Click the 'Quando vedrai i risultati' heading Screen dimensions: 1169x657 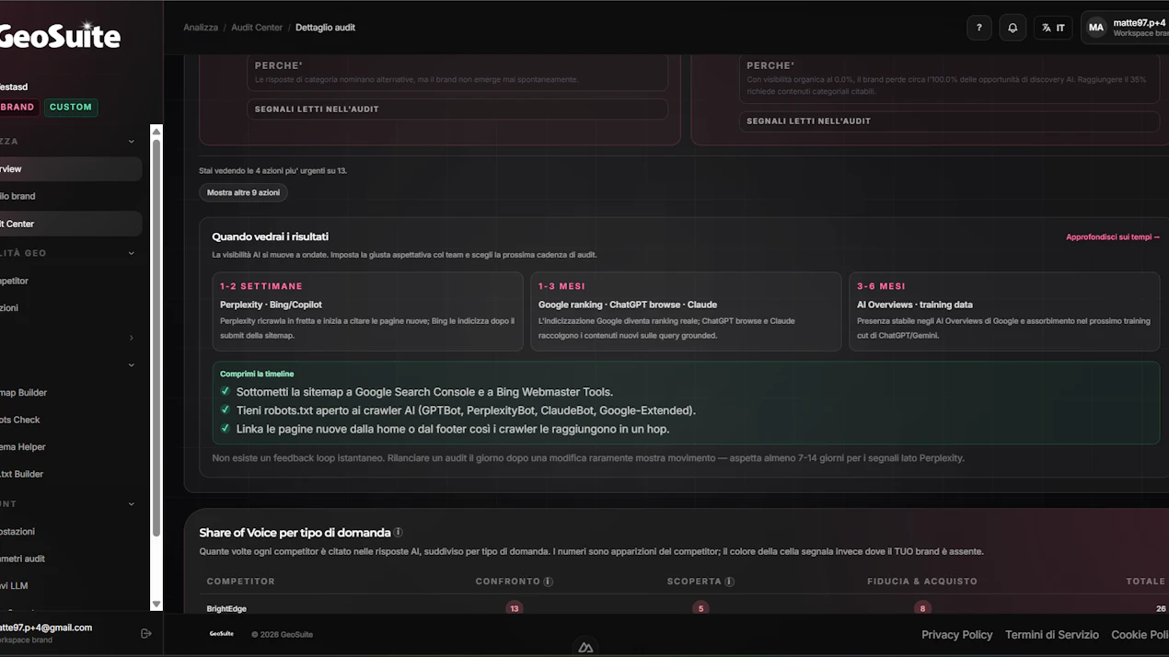pos(271,236)
